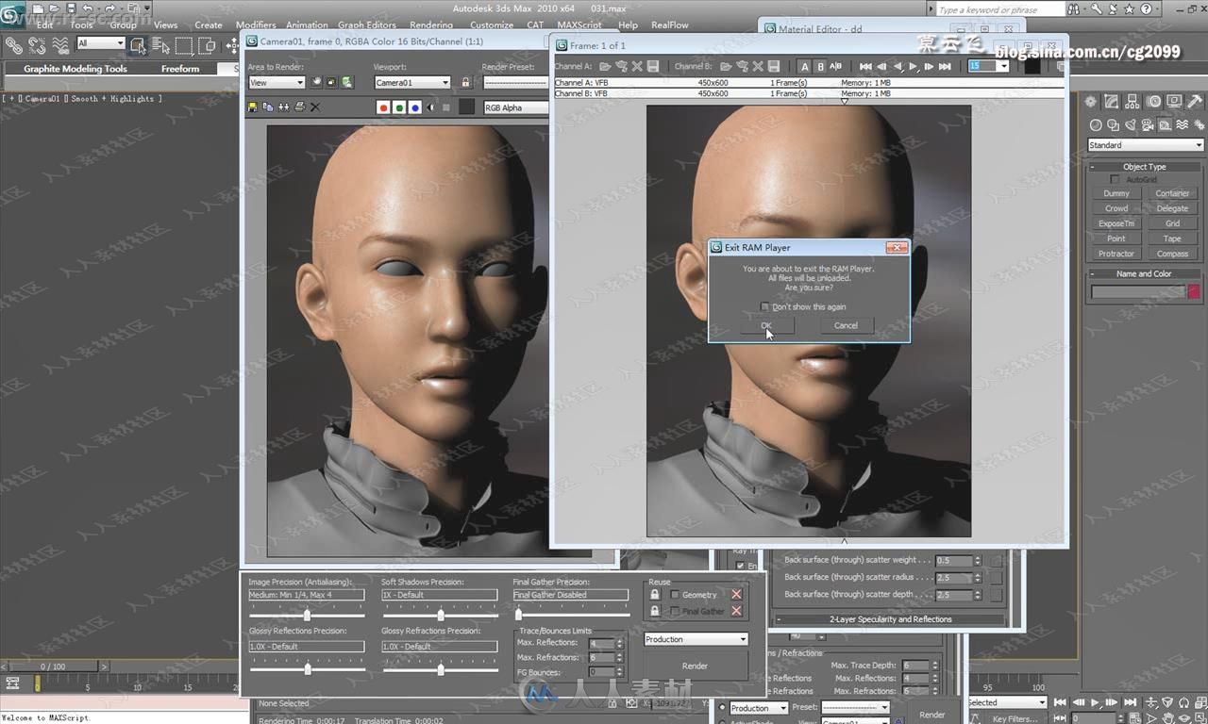Create a Tape helper object
1208x724 pixels.
[1172, 239]
